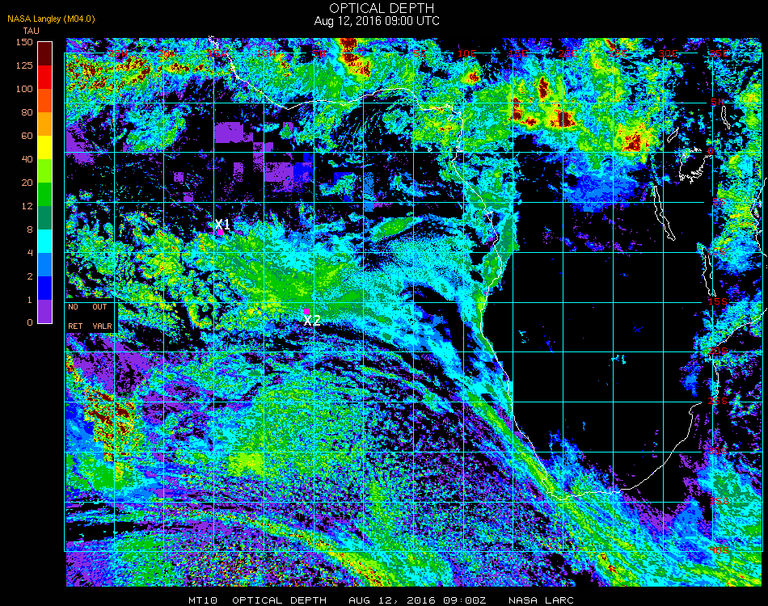This screenshot has width=768, height=606.
Task: Select the dark teal 8-12 colorbar swatch
Action: point(45,217)
